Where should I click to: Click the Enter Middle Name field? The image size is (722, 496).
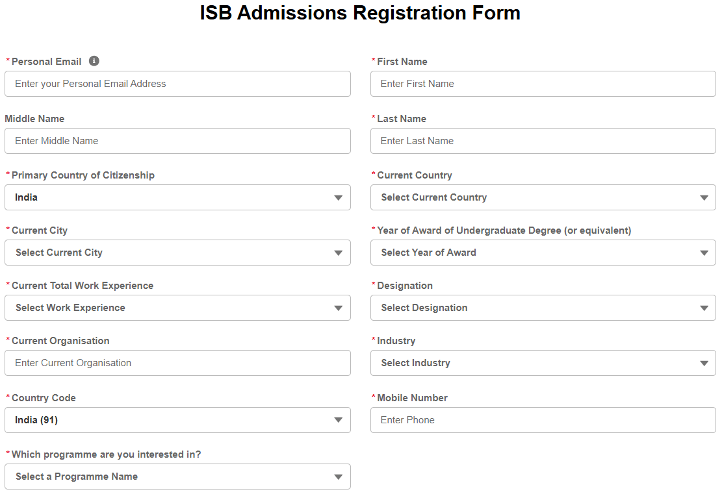click(x=177, y=141)
